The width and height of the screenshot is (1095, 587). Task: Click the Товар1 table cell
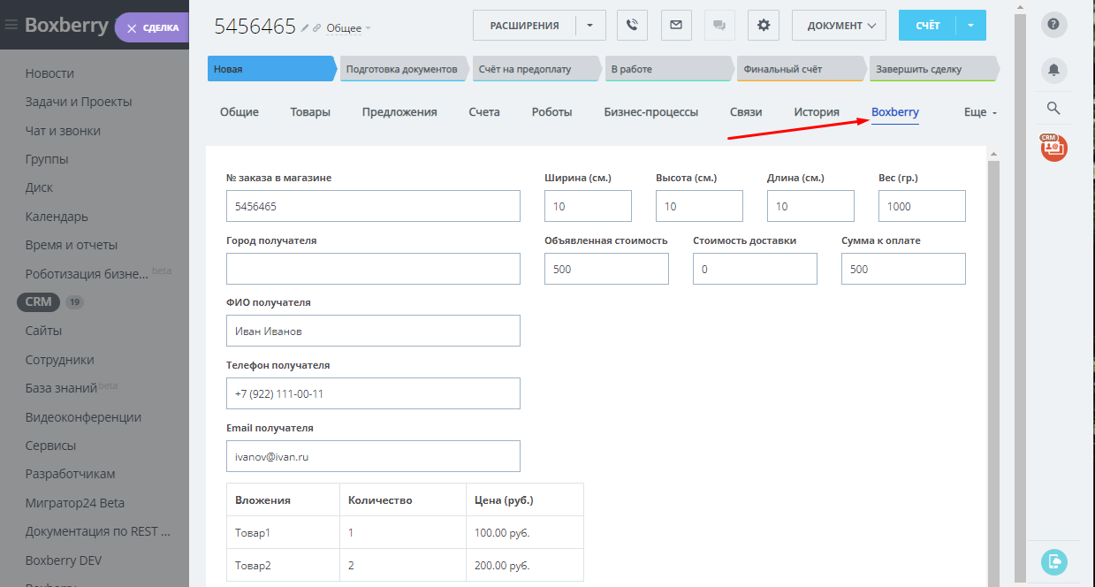283,533
